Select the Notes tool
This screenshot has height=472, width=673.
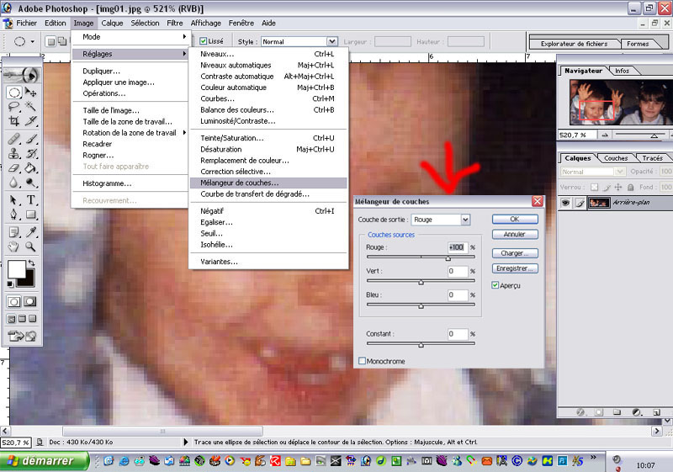point(14,232)
